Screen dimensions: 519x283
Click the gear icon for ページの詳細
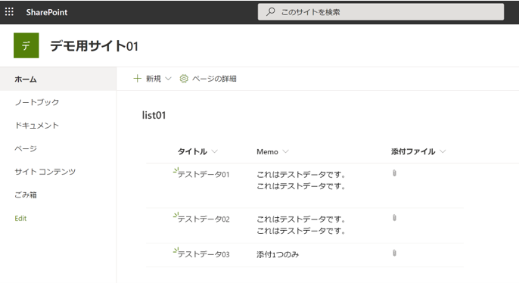pyautogui.click(x=184, y=79)
